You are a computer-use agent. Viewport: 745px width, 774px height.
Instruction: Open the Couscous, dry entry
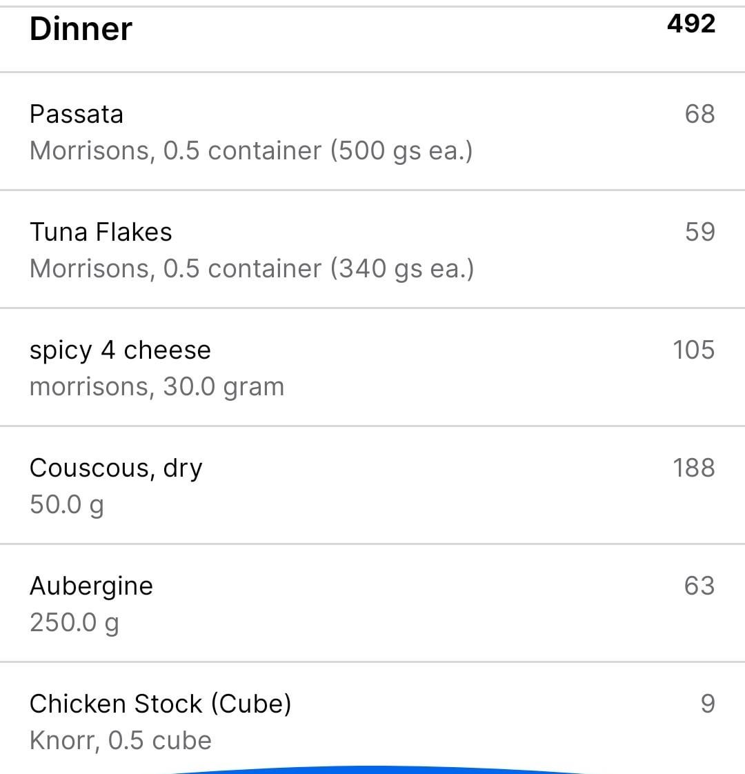coord(372,485)
